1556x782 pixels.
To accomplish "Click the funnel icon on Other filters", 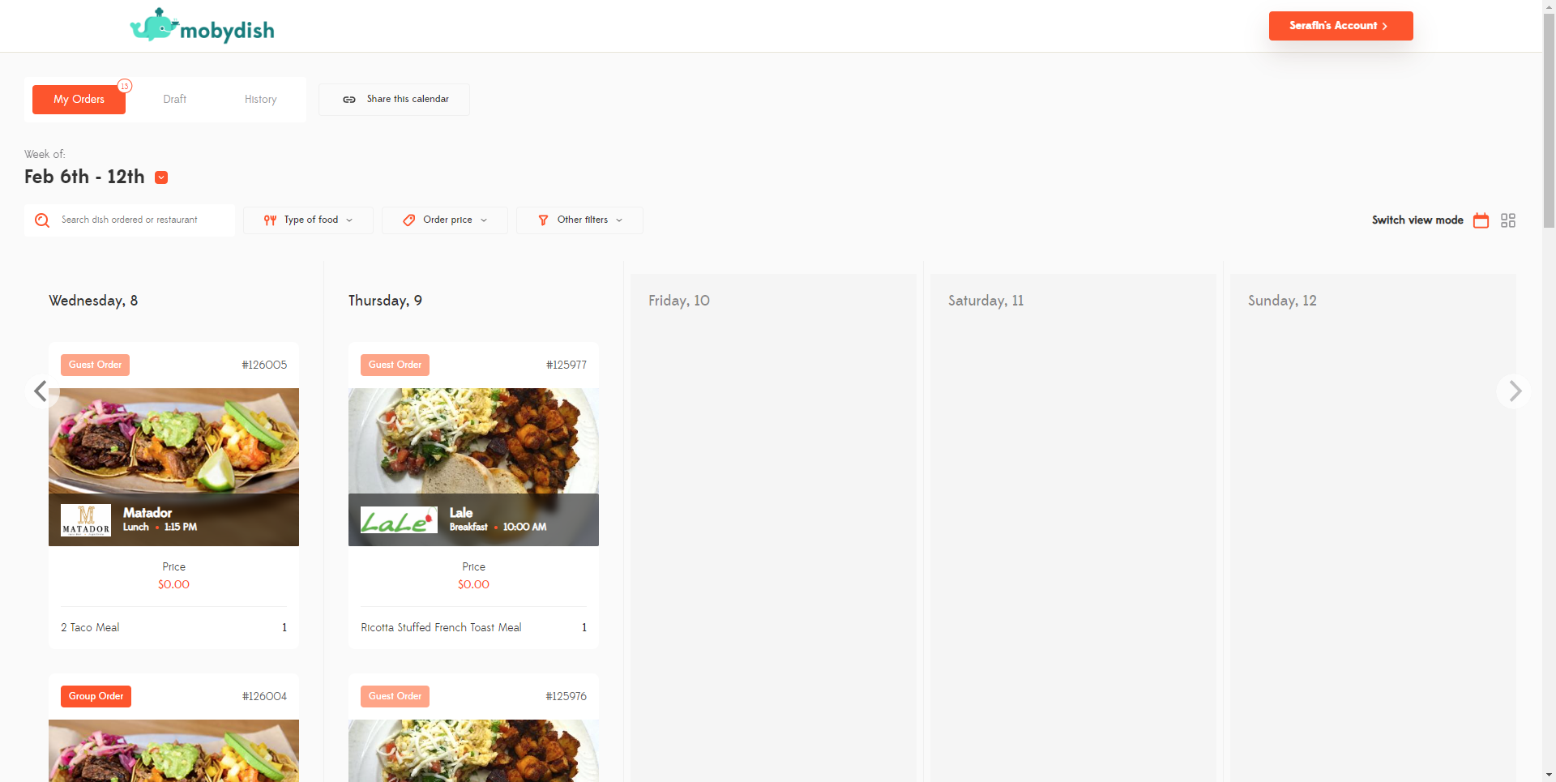I will (x=542, y=220).
